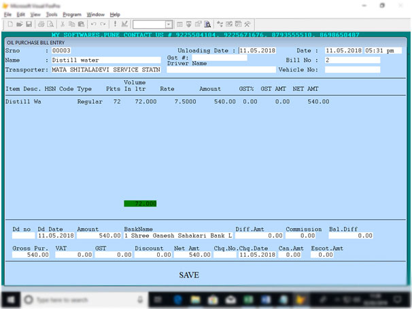Click the New file toolbar icon

10,24
